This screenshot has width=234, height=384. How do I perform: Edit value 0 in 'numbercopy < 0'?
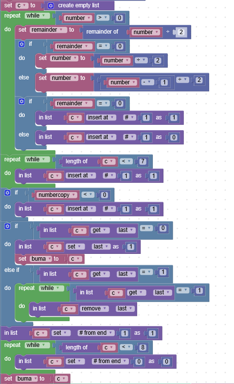coord(105,195)
